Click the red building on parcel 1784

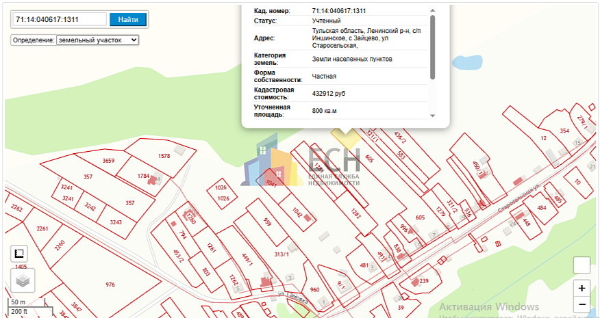(154, 179)
